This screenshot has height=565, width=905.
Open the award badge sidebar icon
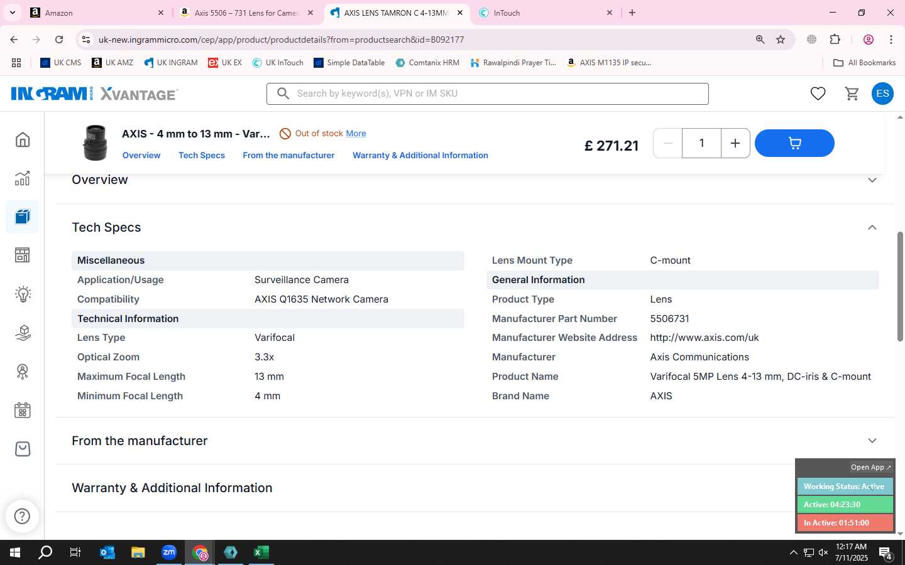click(23, 372)
